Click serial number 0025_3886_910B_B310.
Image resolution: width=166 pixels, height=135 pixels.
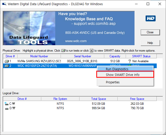click(82, 61)
